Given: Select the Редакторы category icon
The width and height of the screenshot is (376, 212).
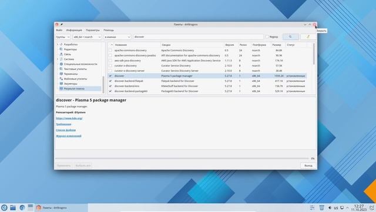Looking at the screenshot, I should (61, 49).
